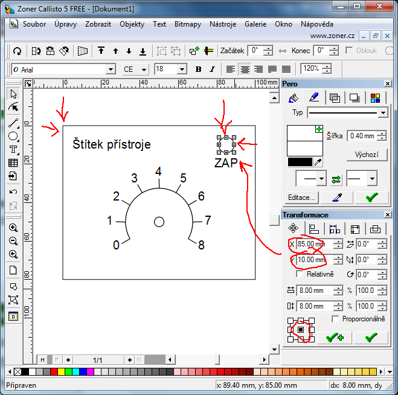Viewport: 398px width, 395px height.
Task: Open the shadow tab in Pero panel
Action: coord(355,98)
